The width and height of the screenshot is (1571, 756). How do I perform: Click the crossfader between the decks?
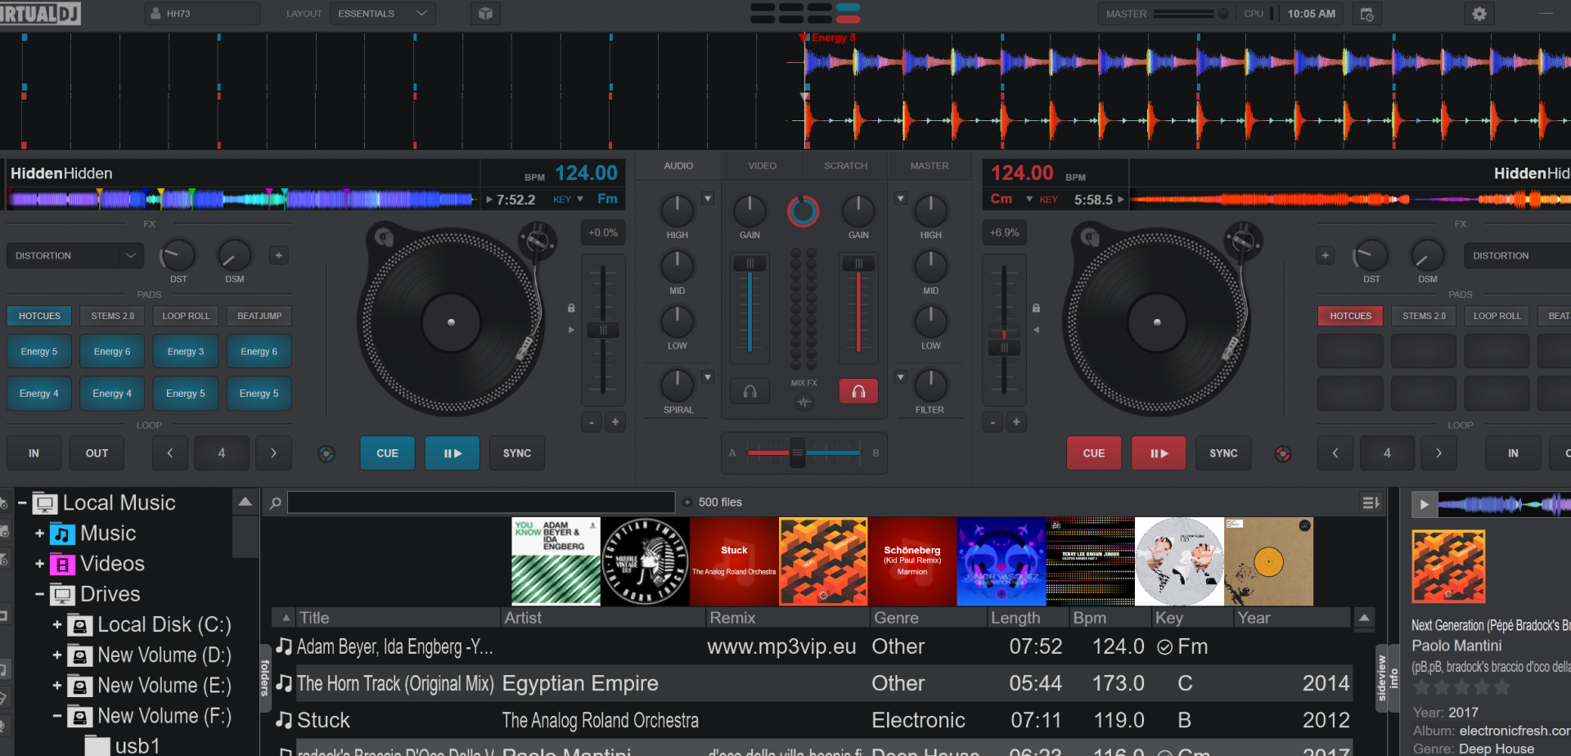click(x=798, y=452)
